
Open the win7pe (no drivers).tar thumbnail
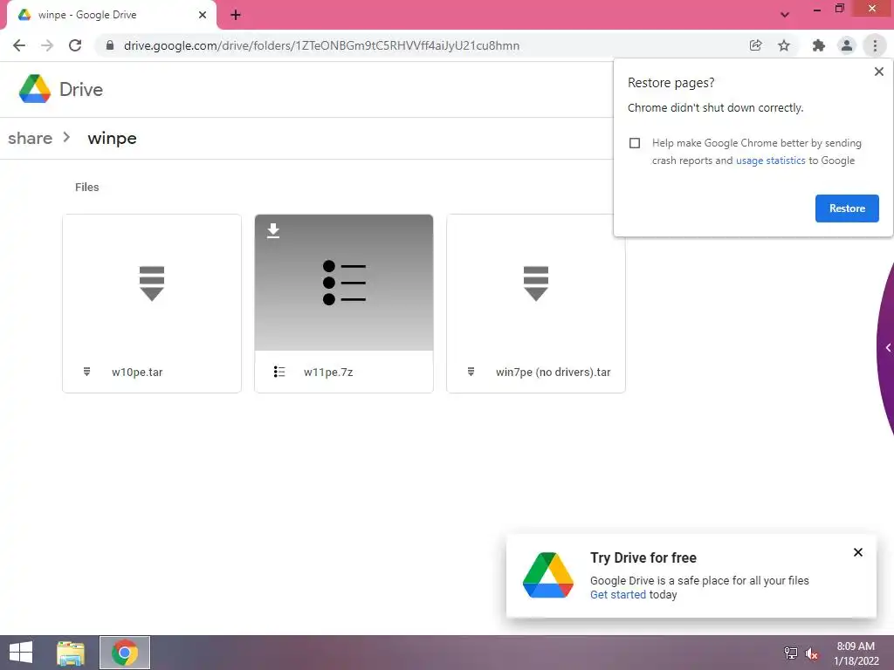[x=536, y=284]
